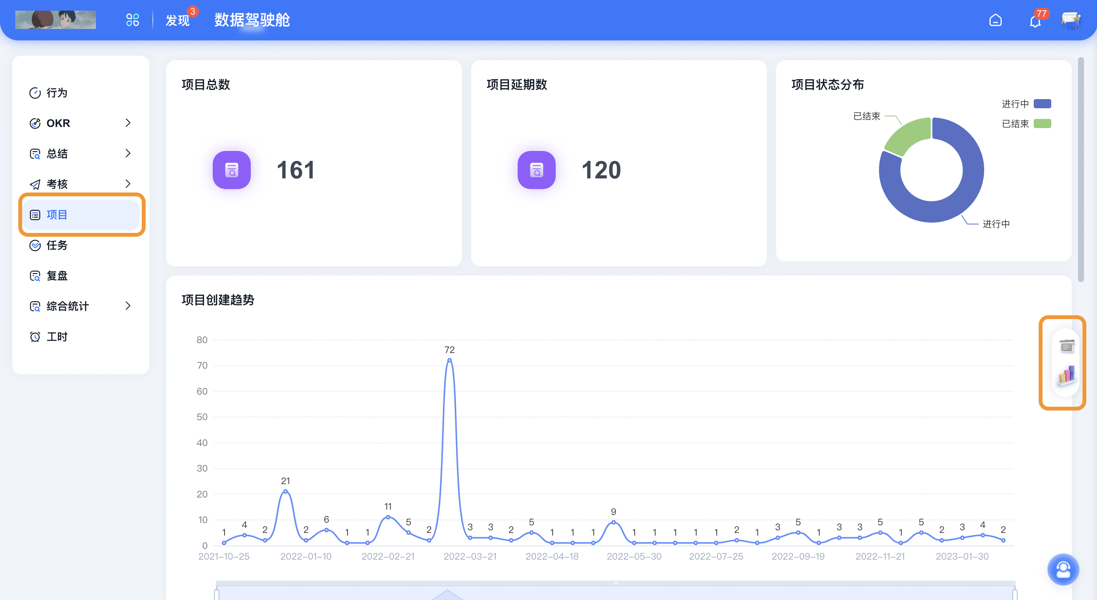The height and width of the screenshot is (600, 1097).
Task: Click the 21 data point on trend
Action: (285, 491)
